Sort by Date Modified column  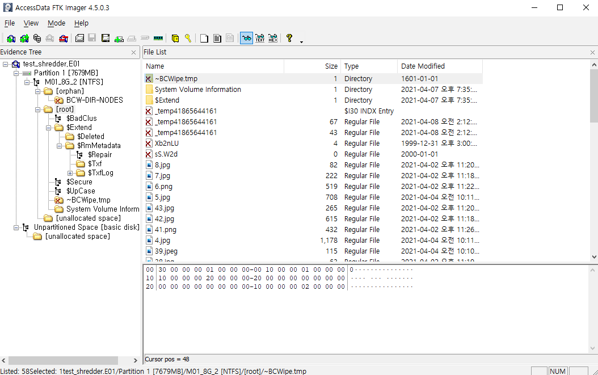[x=440, y=66]
